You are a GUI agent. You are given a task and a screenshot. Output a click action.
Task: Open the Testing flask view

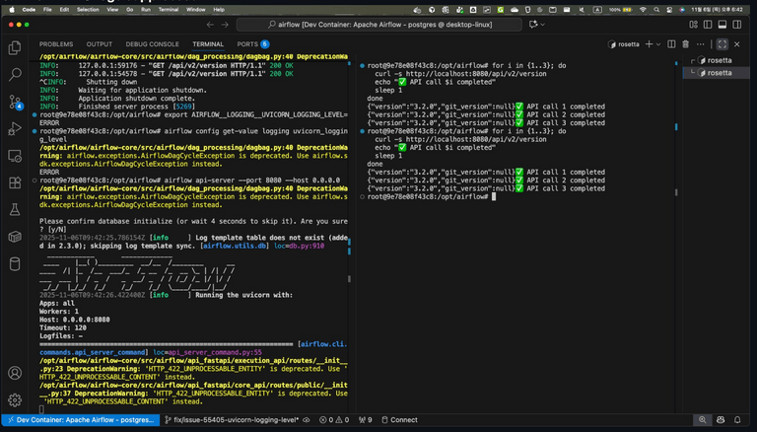click(x=15, y=210)
